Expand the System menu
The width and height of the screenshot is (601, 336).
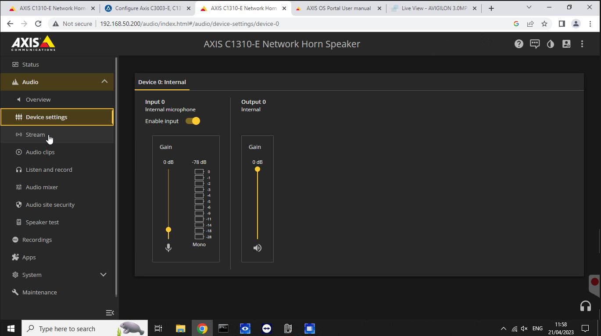click(x=104, y=275)
